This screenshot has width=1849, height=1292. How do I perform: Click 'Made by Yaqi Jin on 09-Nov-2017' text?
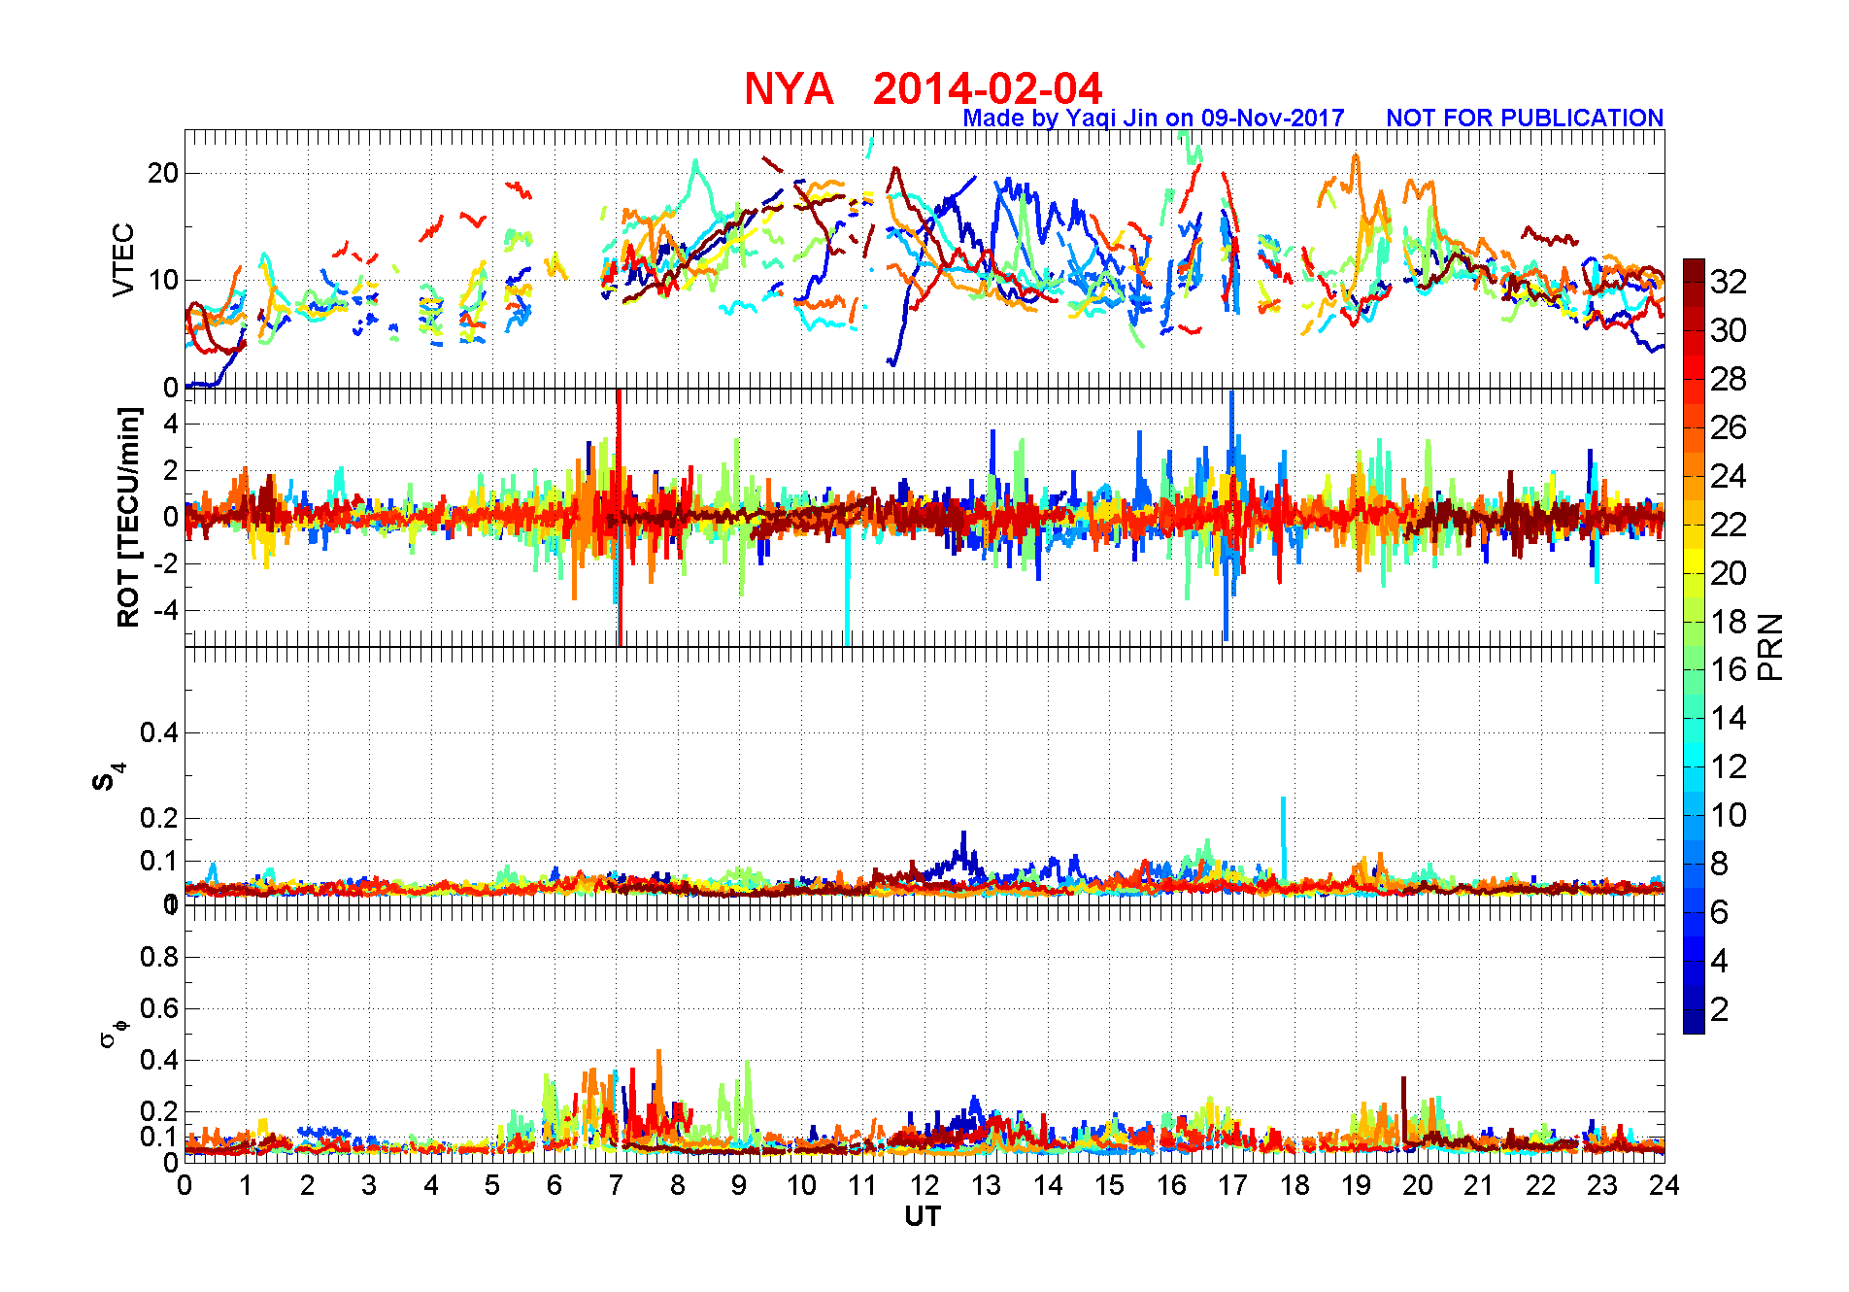click(x=1154, y=118)
